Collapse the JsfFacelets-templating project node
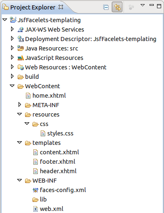 pyautogui.click(x=5, y=20)
